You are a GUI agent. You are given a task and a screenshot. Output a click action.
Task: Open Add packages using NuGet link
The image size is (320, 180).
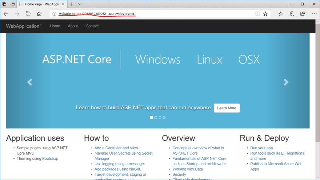pyautogui.click(x=117, y=169)
